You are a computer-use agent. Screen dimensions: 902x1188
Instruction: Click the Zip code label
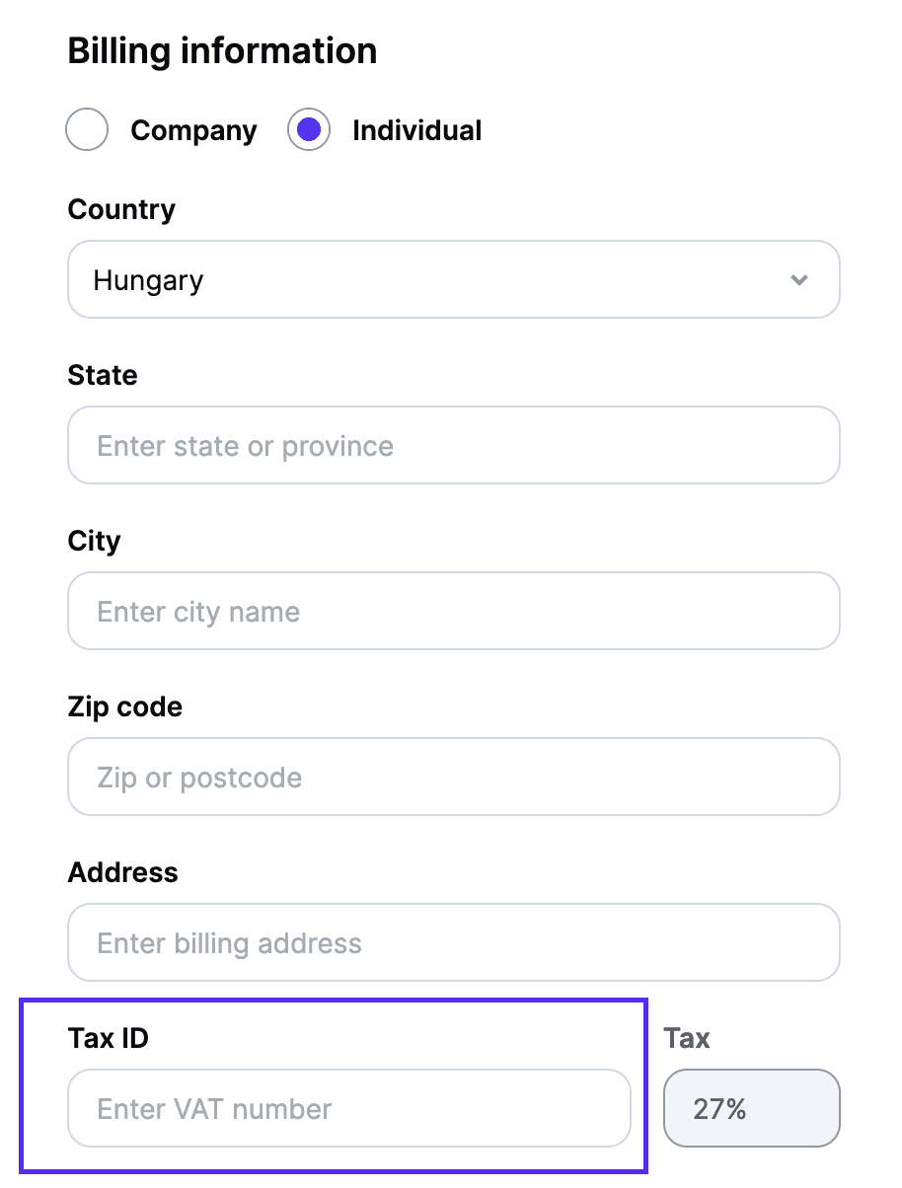124,706
